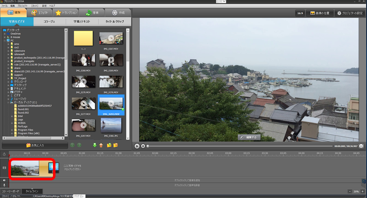Switch to Timeline view (タイムライン)
Image resolution: width=367 pixels, height=198 pixels.
pos(32,191)
